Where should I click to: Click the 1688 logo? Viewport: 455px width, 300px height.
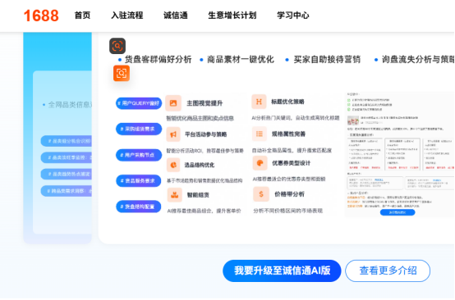(41, 16)
